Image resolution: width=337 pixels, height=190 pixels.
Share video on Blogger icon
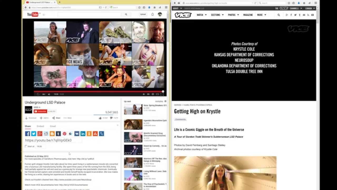[x=52, y=134]
